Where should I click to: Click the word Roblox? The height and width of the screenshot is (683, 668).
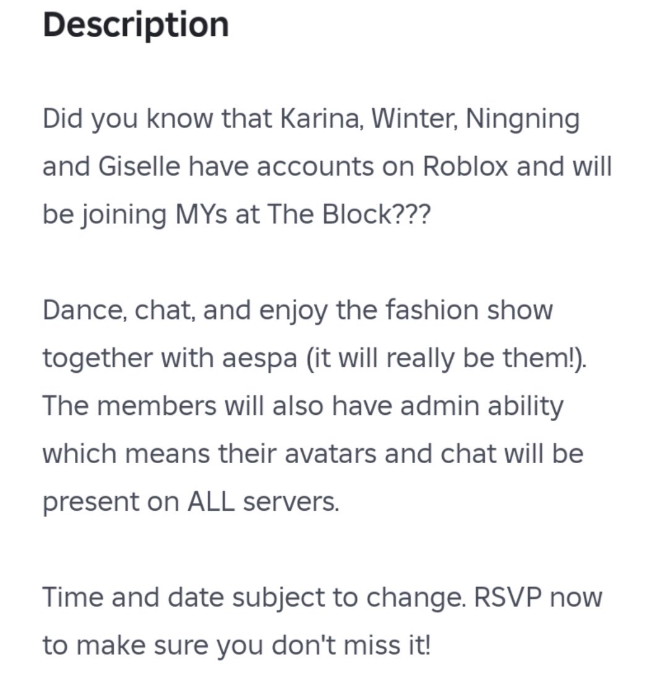[465, 167]
